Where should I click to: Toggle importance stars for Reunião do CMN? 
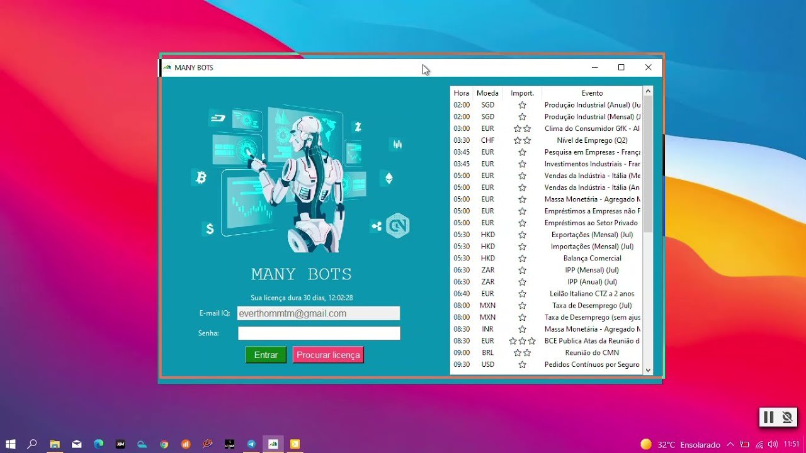click(522, 352)
